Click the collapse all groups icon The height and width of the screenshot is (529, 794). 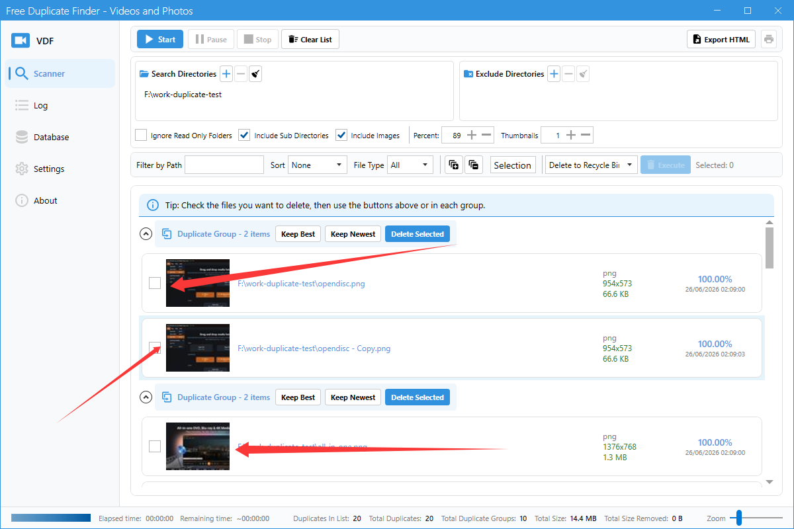pyautogui.click(x=474, y=165)
